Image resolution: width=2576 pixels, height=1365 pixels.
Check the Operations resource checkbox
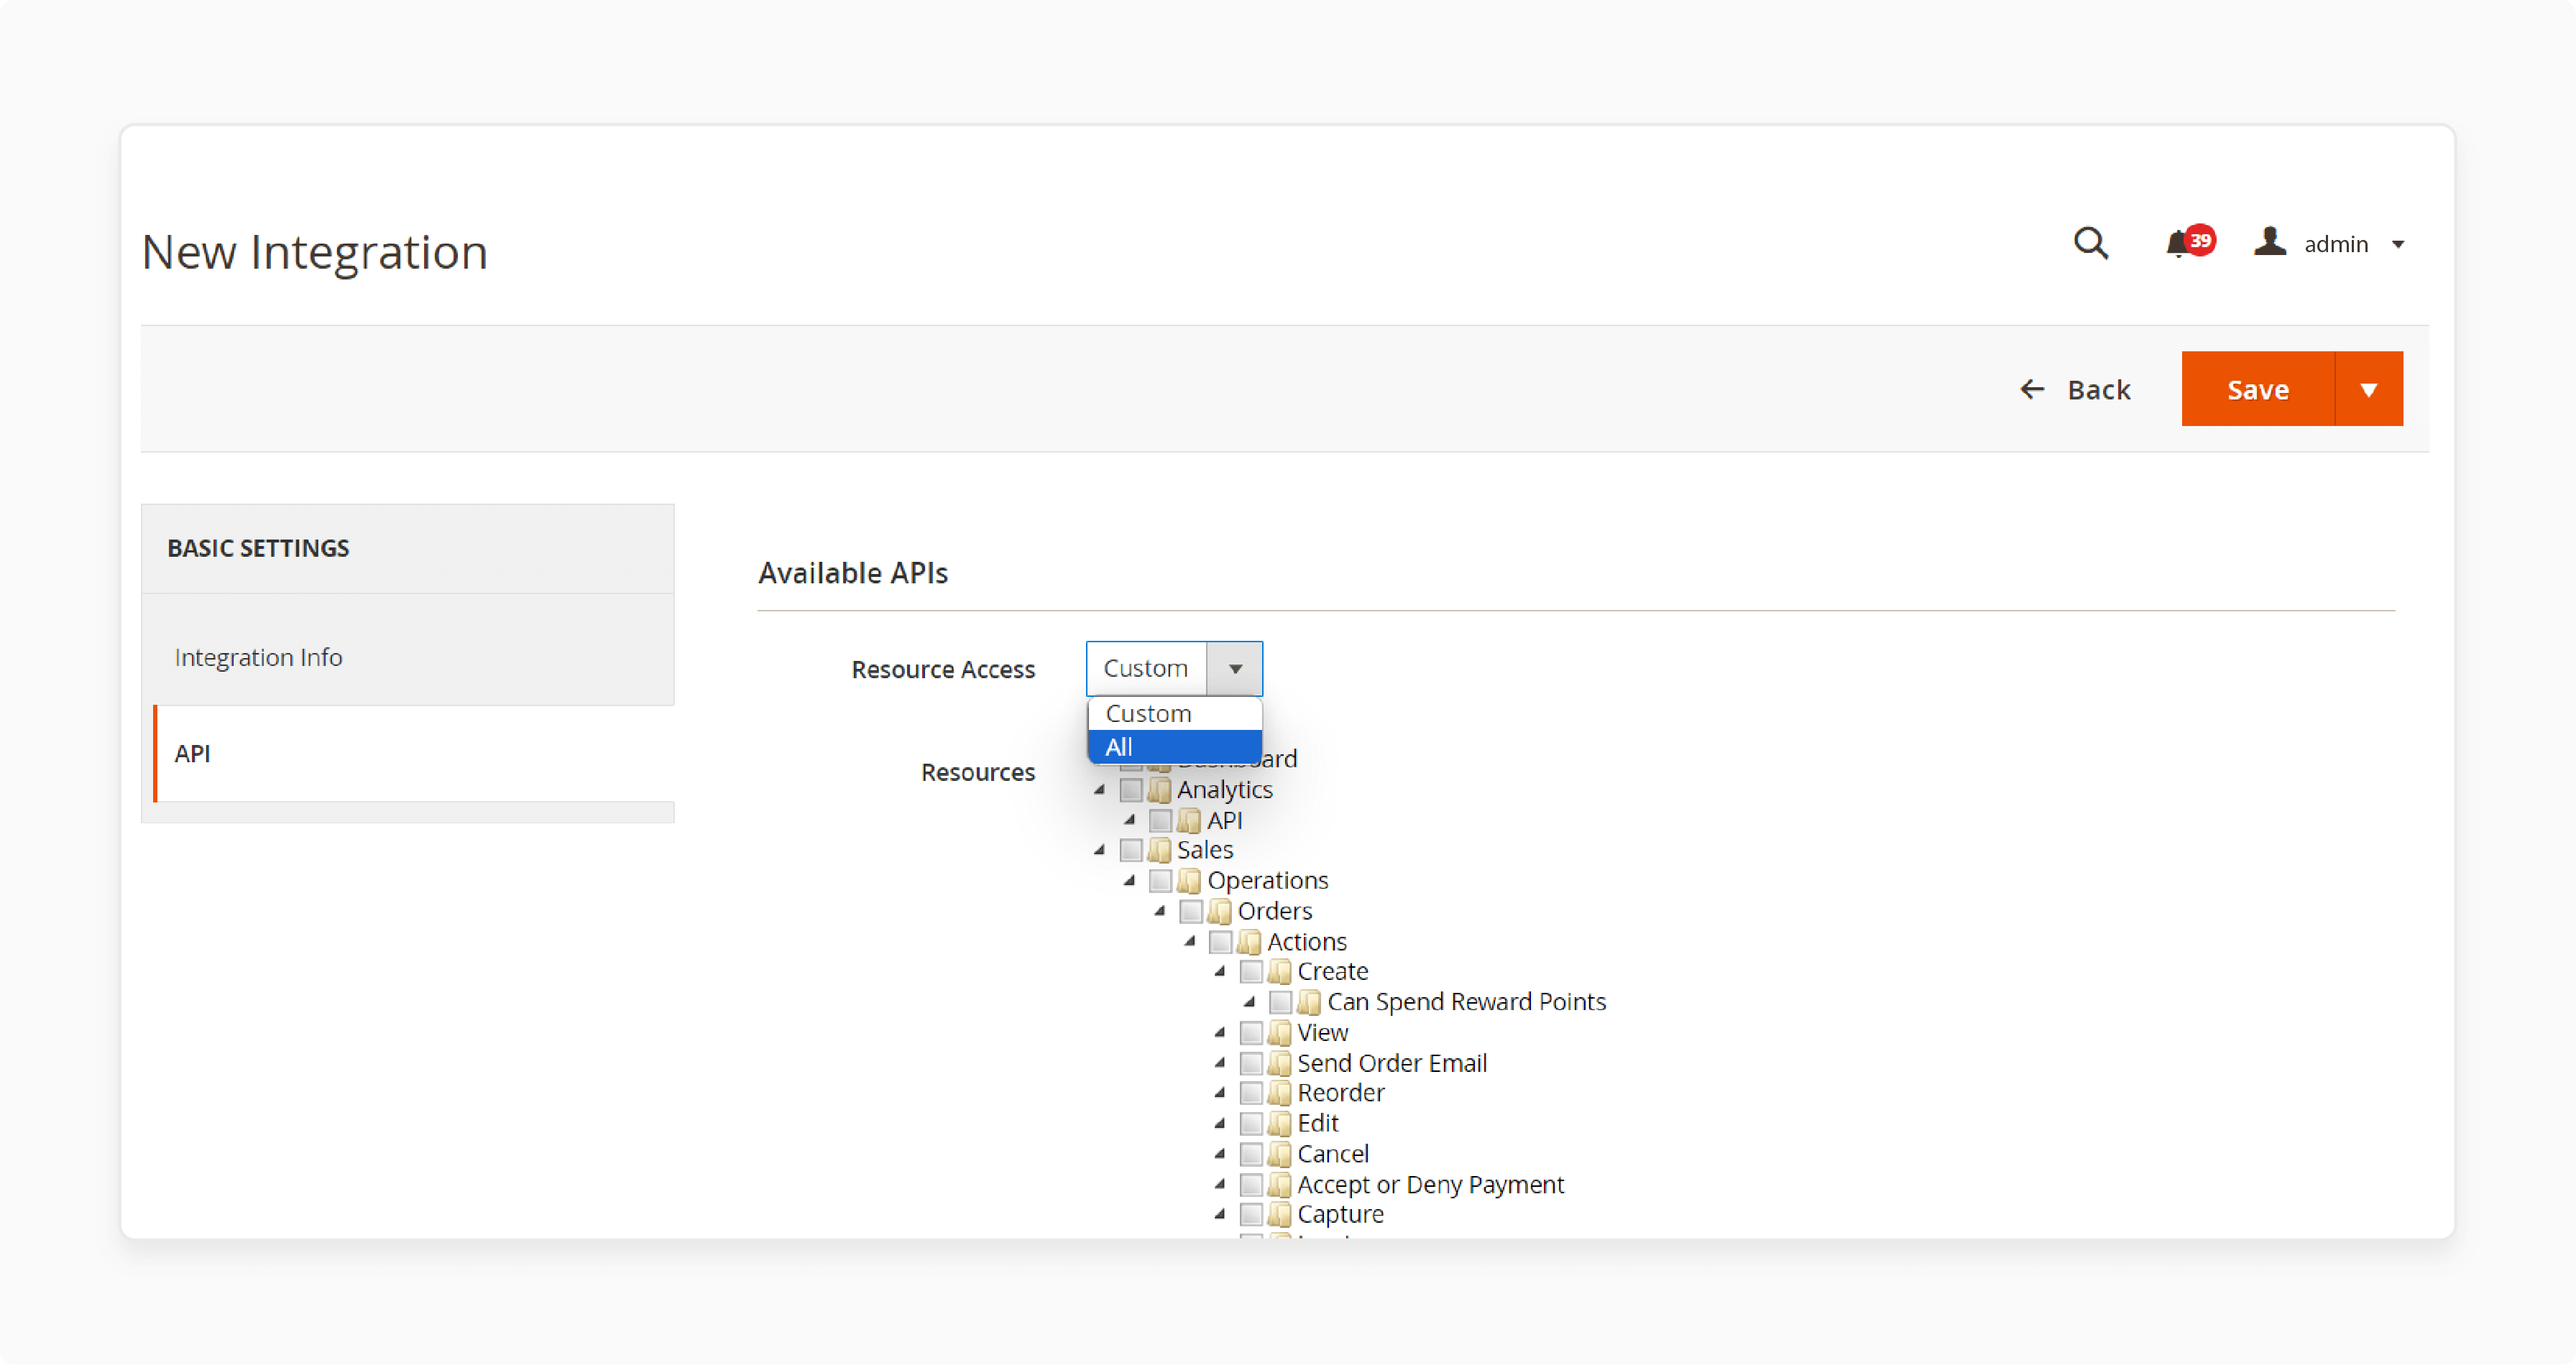click(x=1161, y=882)
